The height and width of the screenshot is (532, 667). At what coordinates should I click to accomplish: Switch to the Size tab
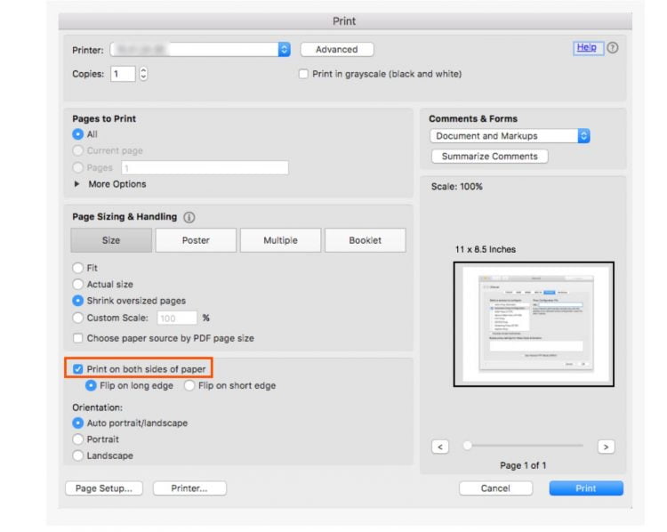(x=111, y=240)
